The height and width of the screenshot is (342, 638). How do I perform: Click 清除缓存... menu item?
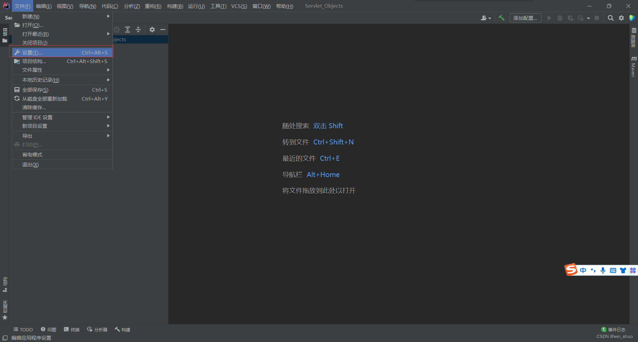click(62, 107)
